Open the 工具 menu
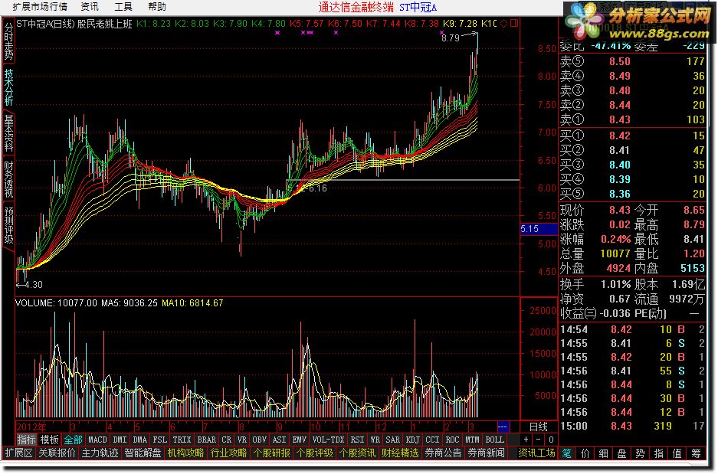 pyautogui.click(x=123, y=6)
